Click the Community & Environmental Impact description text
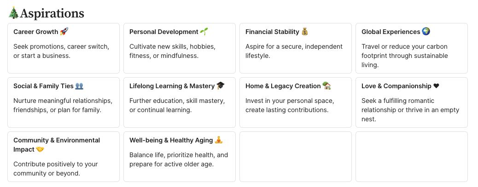Screen dimensions: 478x187 (x=55, y=169)
